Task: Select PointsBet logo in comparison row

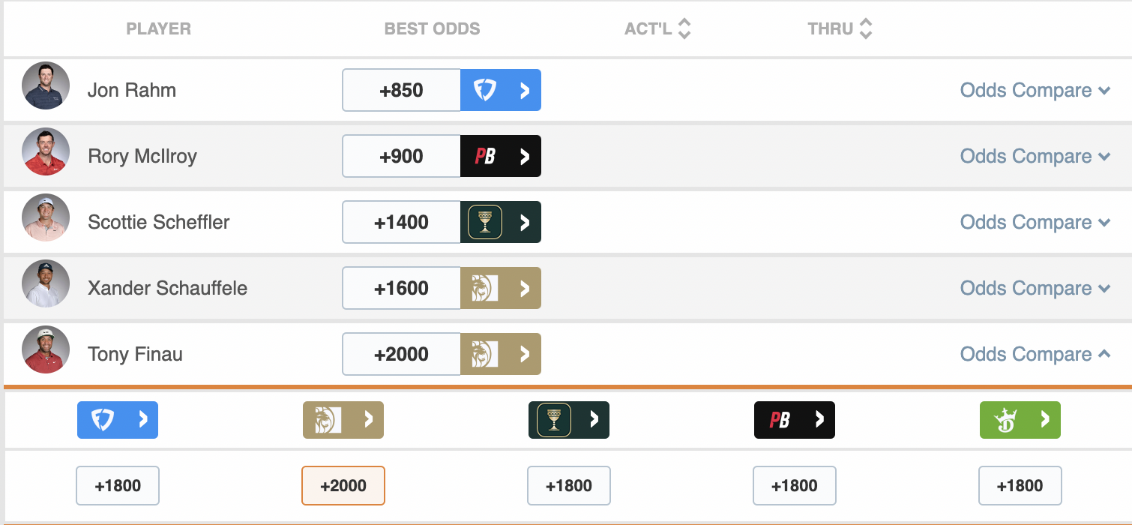Action: tap(795, 420)
